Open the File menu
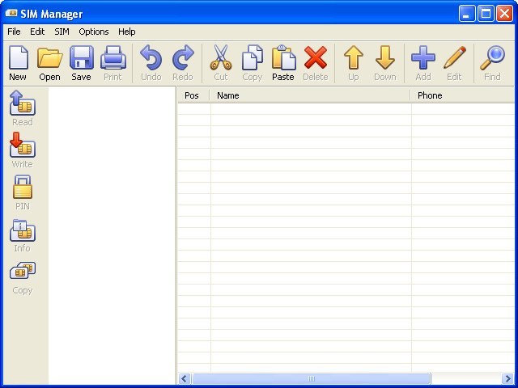This screenshot has width=518, height=388. click(14, 32)
